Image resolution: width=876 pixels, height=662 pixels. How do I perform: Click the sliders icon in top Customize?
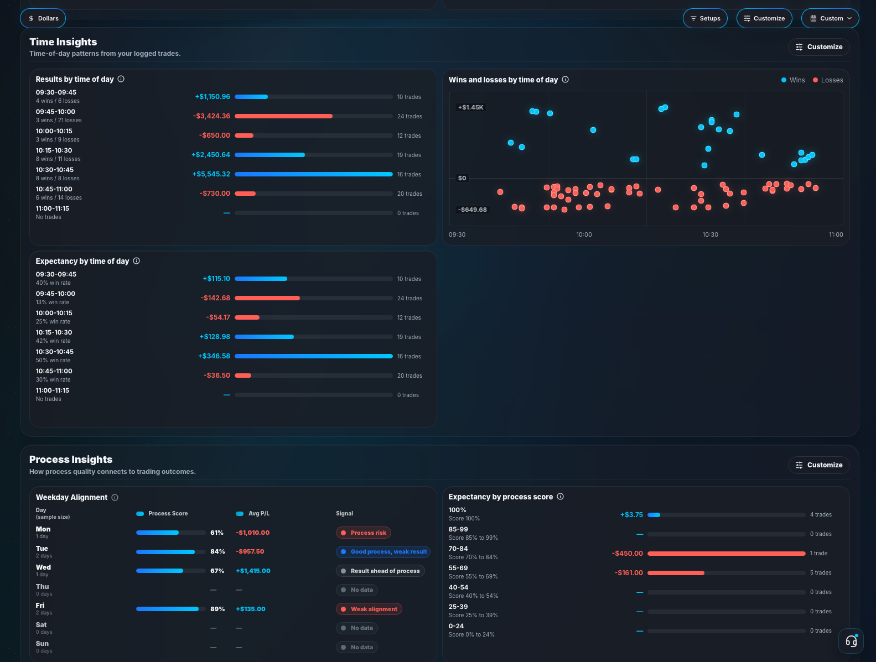(747, 18)
